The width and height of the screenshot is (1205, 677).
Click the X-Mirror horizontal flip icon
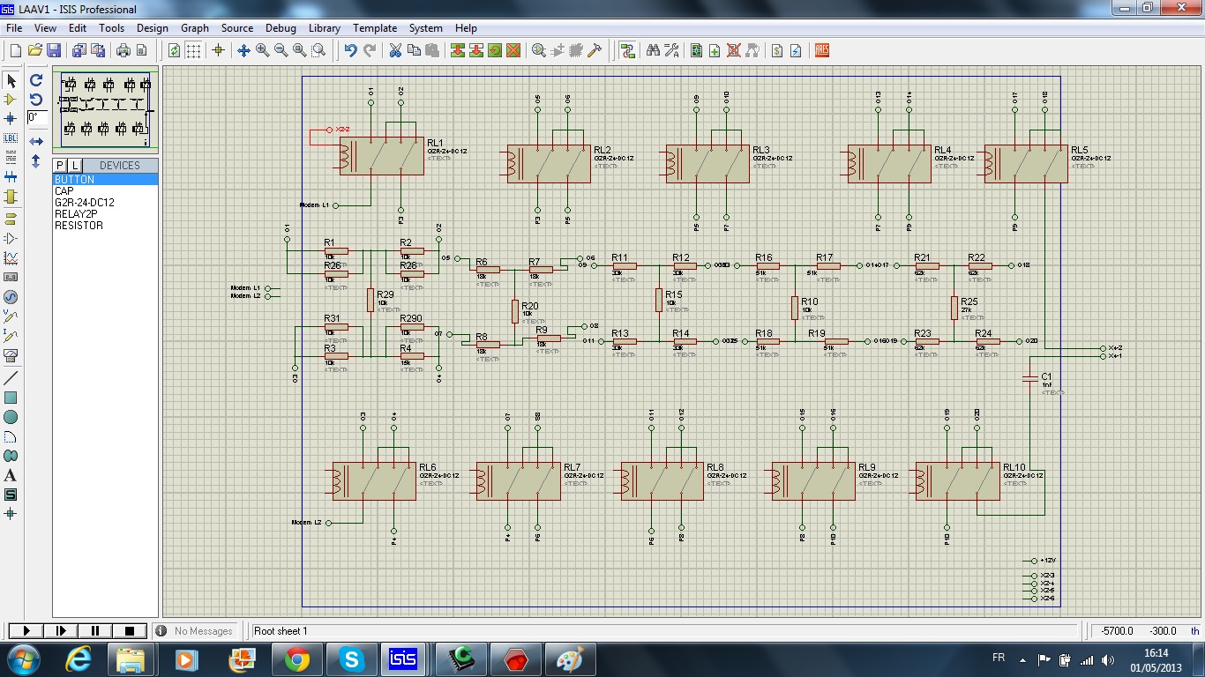[x=36, y=141]
